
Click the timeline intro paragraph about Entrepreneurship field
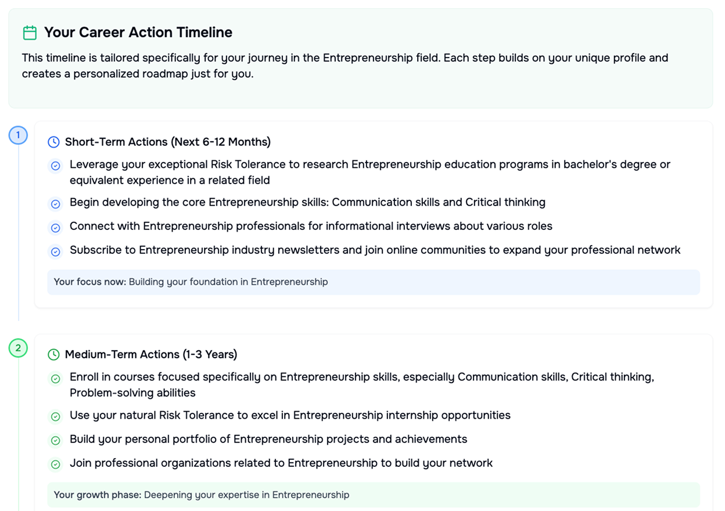pos(345,66)
